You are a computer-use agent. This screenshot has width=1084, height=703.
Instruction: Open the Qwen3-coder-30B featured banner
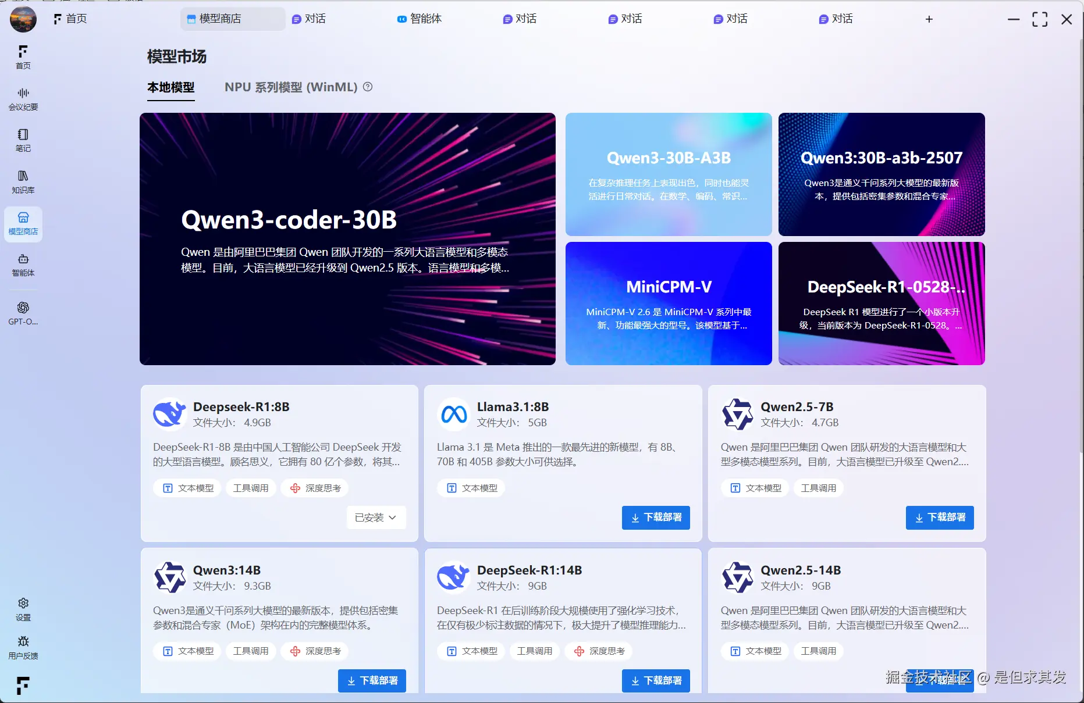(x=347, y=239)
